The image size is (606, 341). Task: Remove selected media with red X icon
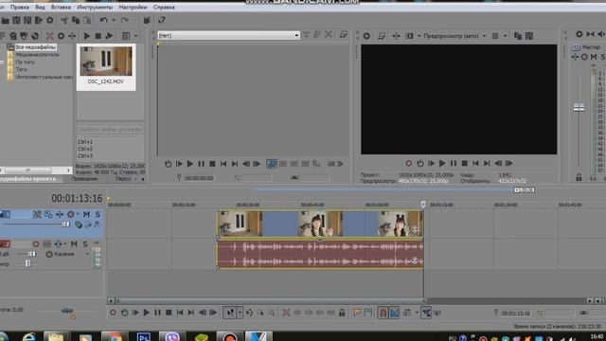50,36
